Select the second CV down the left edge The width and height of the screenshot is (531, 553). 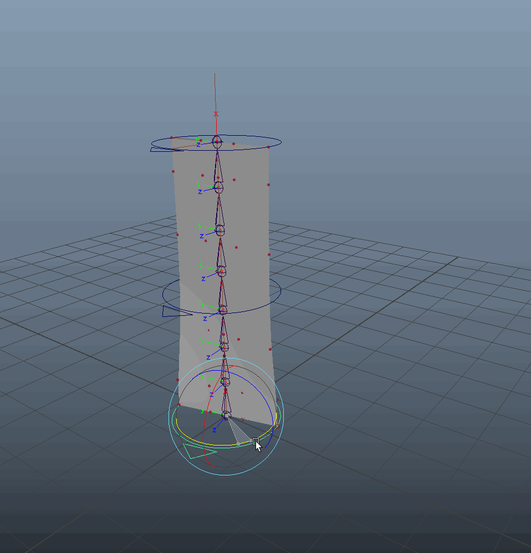coord(173,171)
